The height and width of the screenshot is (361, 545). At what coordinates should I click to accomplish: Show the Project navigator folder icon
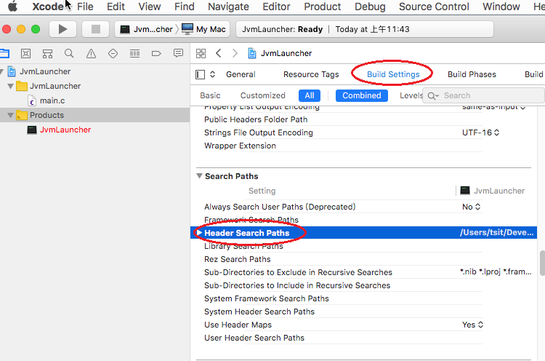(x=4, y=53)
